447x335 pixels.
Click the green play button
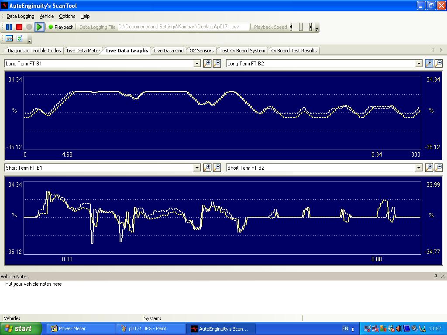[39, 27]
